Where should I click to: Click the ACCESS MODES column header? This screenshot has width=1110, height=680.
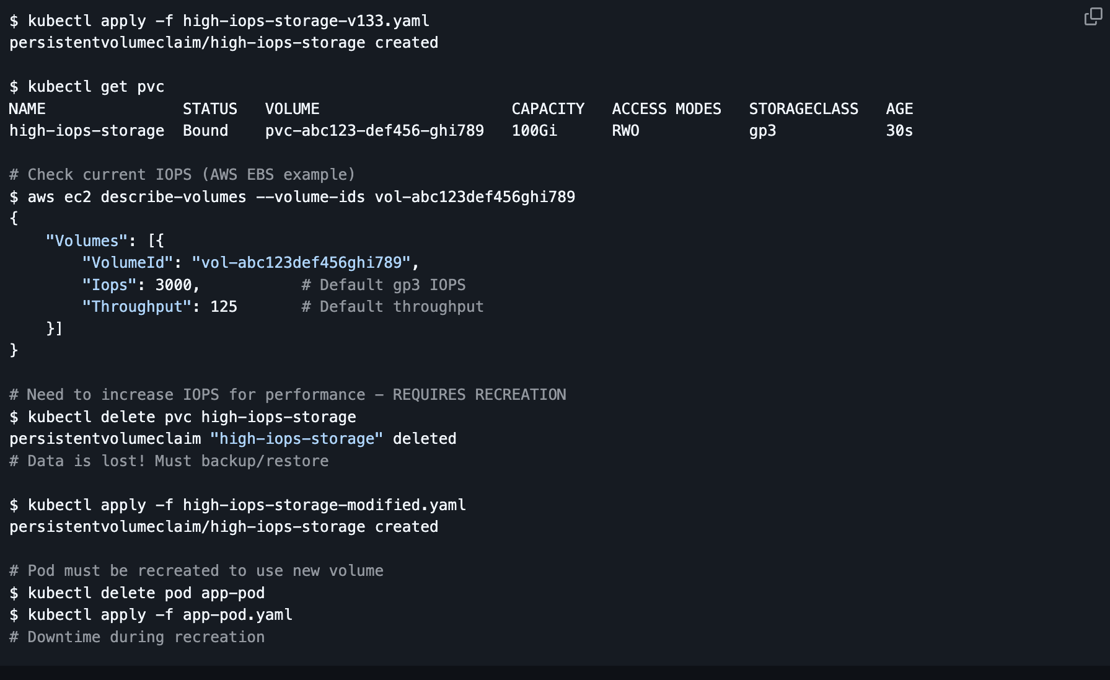(x=666, y=109)
